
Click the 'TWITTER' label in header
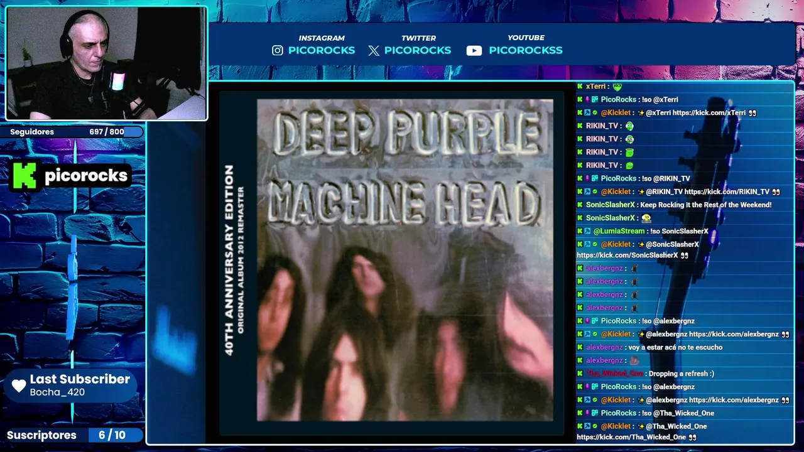pos(418,38)
